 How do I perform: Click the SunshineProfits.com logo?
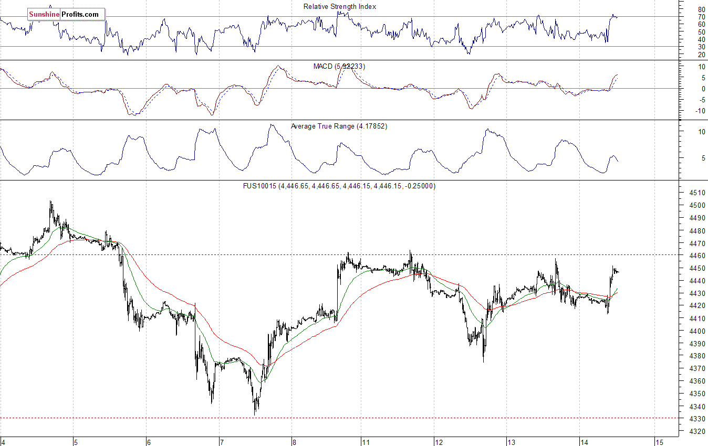click(x=66, y=15)
